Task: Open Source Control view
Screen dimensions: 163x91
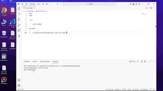Action: [19, 19]
